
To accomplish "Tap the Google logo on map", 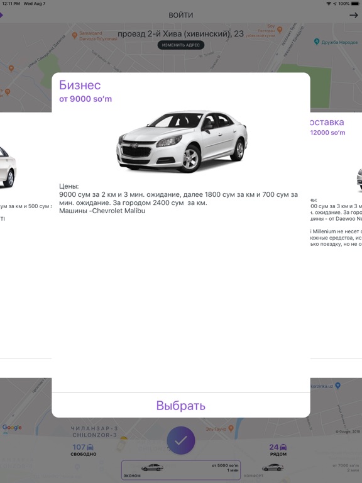I will click(x=12, y=427).
